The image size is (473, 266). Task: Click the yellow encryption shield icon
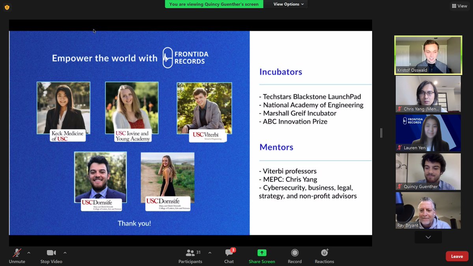point(7,7)
